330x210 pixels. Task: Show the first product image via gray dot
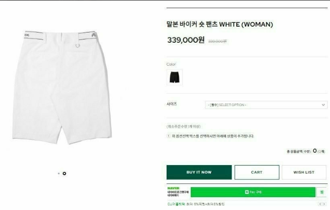click(58, 173)
